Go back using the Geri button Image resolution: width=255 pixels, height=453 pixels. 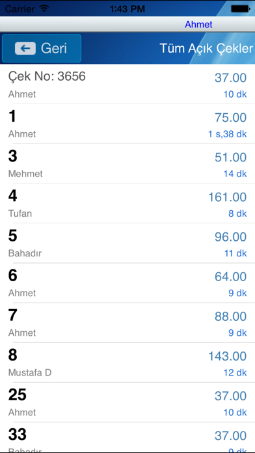coord(42,48)
